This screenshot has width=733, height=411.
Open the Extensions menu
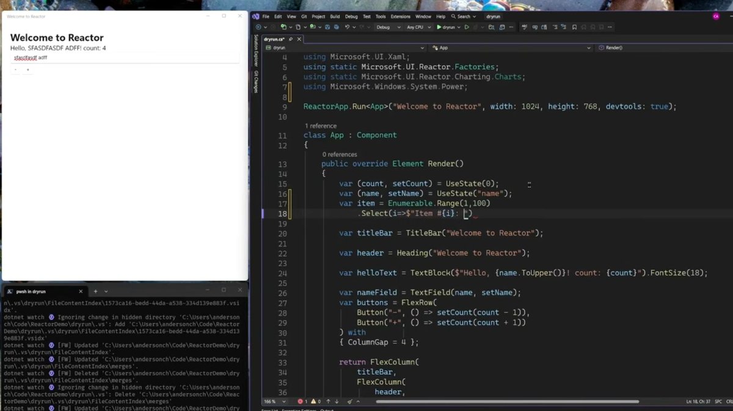[401, 16]
